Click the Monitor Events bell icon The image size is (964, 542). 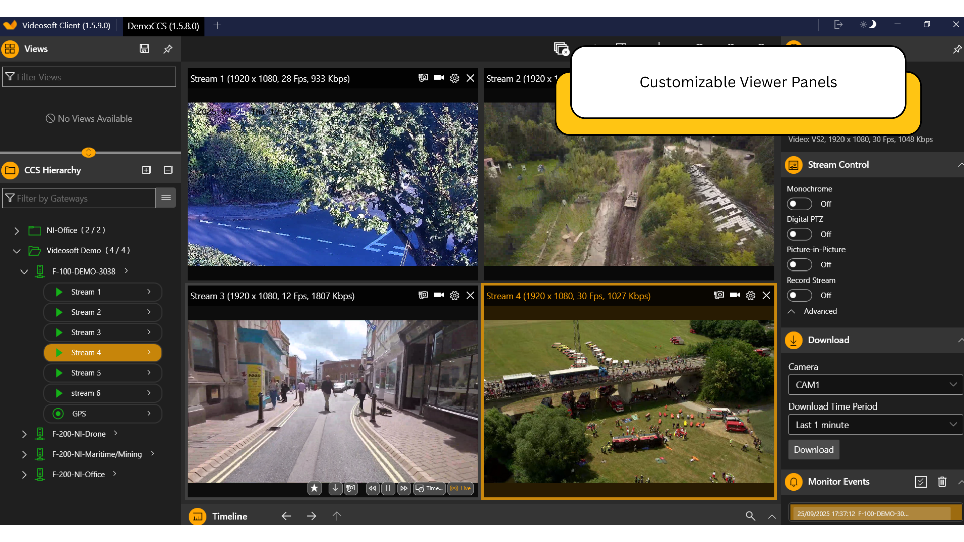[x=794, y=482]
